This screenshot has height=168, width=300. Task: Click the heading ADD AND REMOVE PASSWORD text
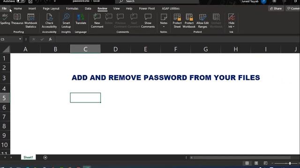pos(165,77)
